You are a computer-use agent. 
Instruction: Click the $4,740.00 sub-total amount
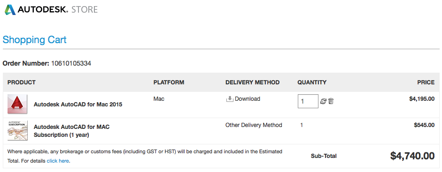(412, 156)
